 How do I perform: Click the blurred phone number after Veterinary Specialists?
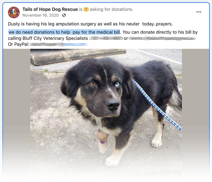(107, 38)
